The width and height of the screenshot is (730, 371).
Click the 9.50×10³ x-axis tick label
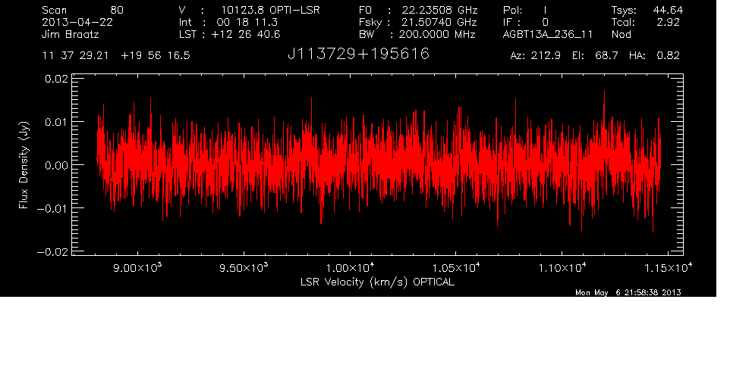click(x=244, y=268)
